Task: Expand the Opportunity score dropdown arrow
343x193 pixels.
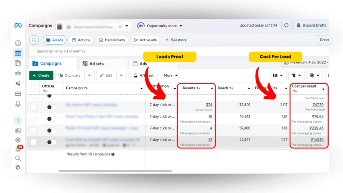Action: point(181,26)
